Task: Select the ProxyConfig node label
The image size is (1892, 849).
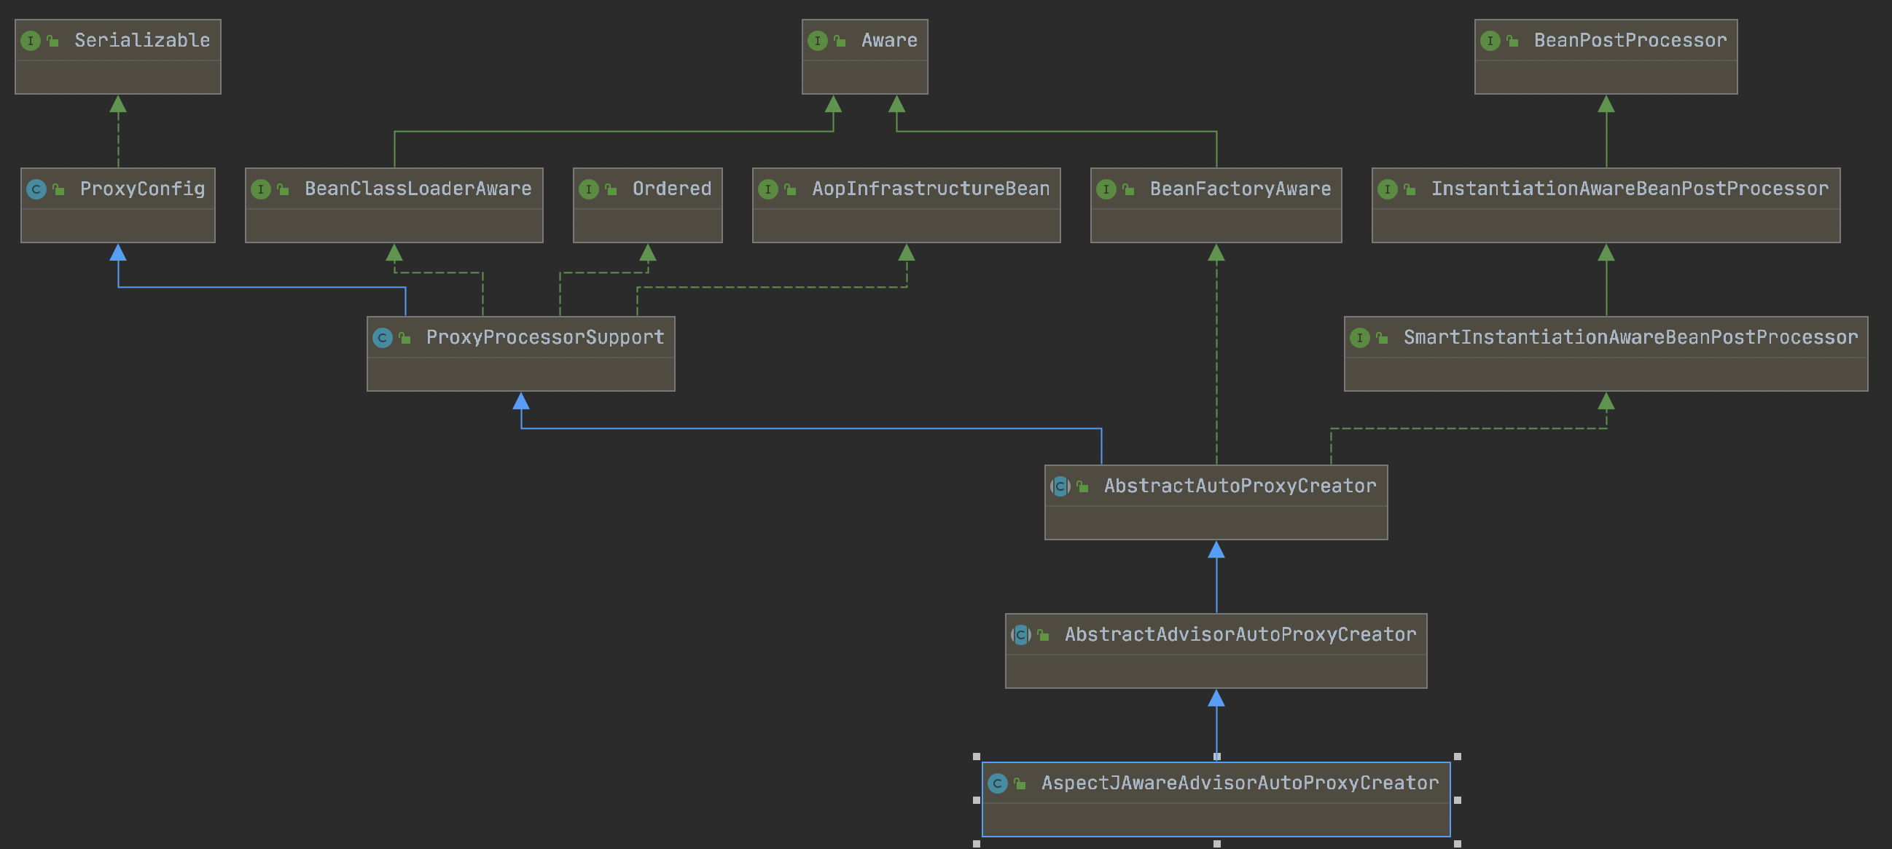Action: point(143,189)
